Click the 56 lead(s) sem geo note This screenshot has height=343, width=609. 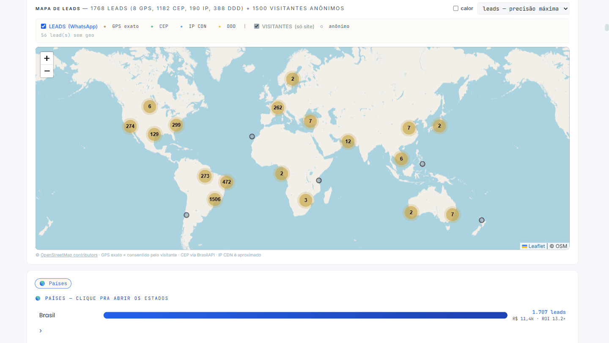click(68, 35)
